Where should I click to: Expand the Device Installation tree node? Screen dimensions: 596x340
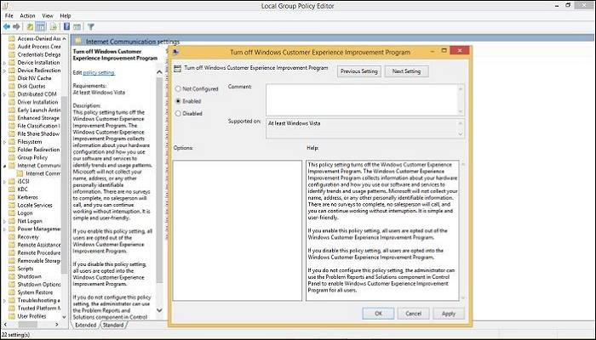tap(3, 62)
